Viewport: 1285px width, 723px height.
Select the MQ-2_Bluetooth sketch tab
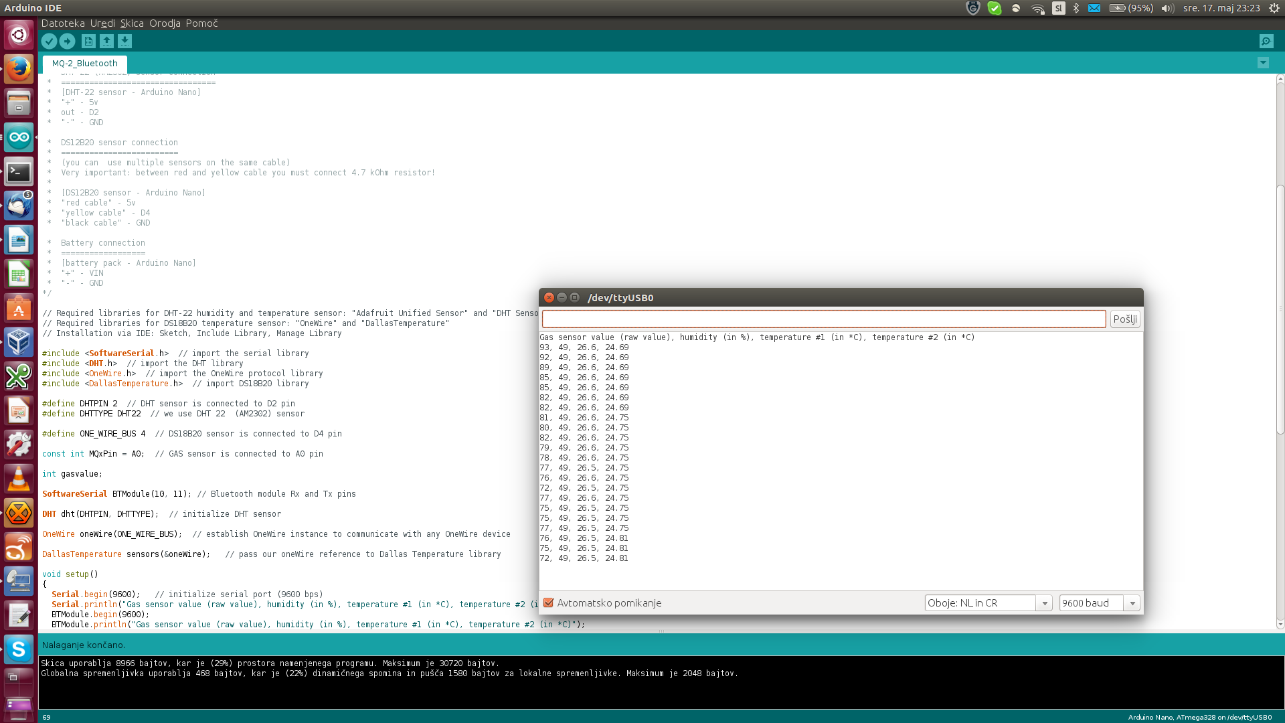[x=85, y=64]
